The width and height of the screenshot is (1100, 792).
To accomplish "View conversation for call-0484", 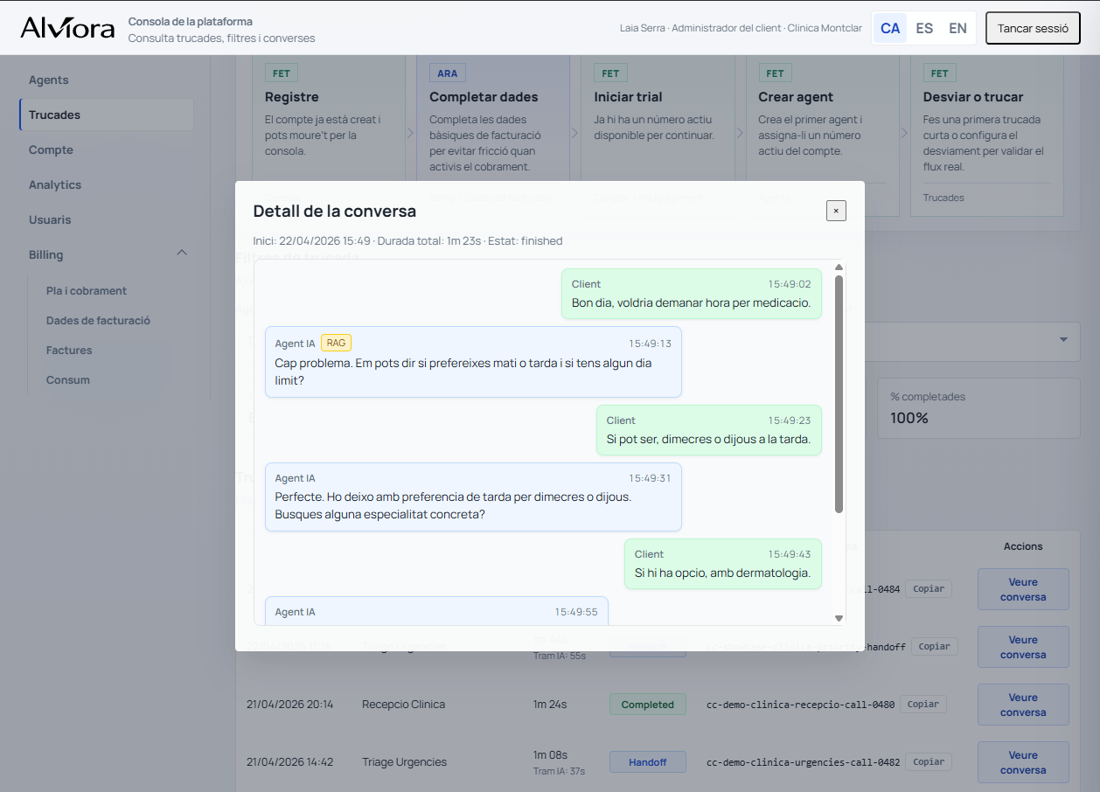I will pyautogui.click(x=1023, y=589).
